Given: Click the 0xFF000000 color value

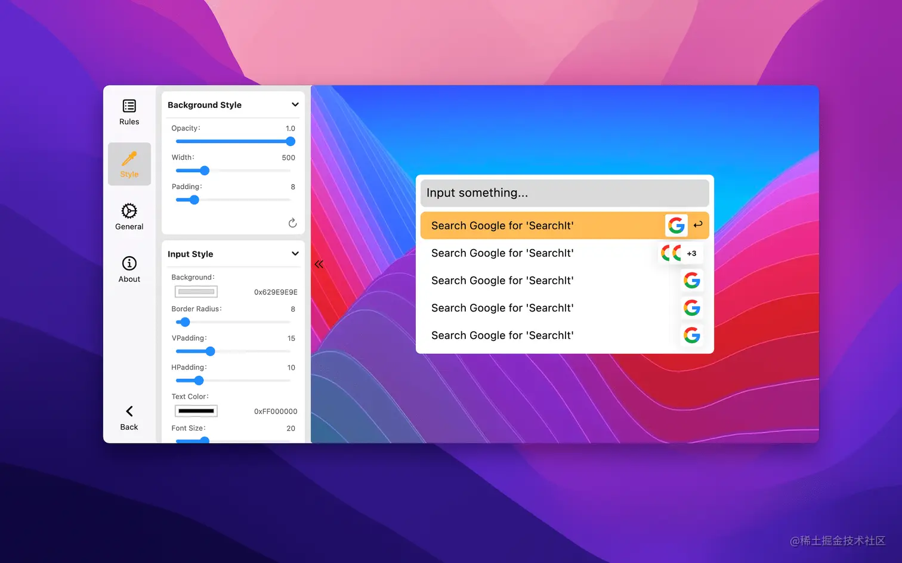Looking at the screenshot, I should click(x=276, y=411).
